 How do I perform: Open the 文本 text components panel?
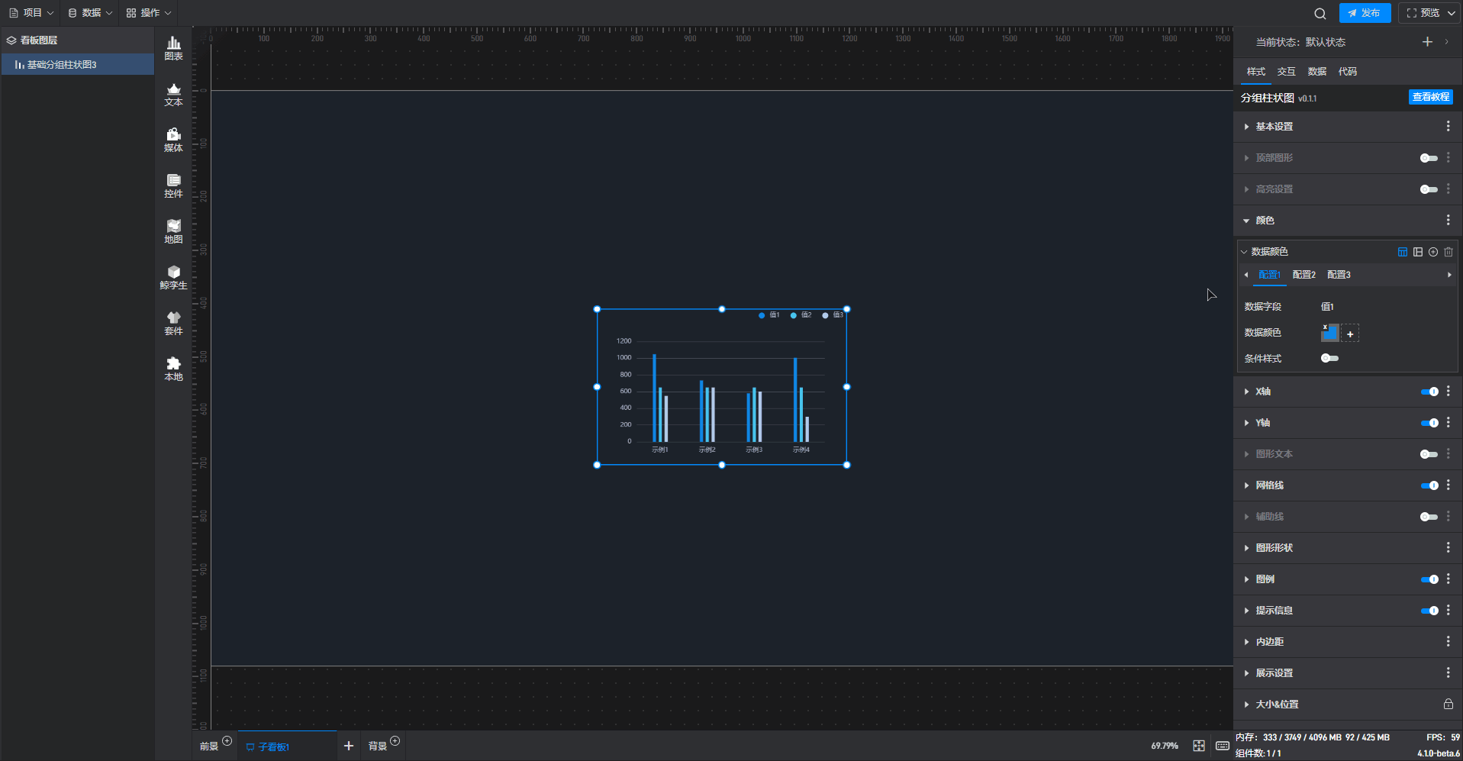coord(173,95)
